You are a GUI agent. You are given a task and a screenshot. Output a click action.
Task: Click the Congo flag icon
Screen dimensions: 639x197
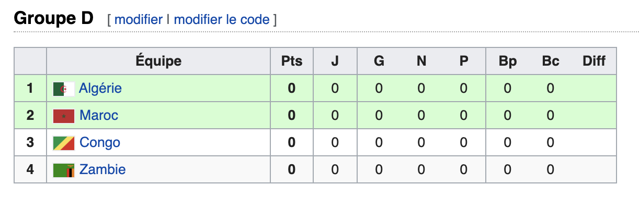click(x=64, y=143)
